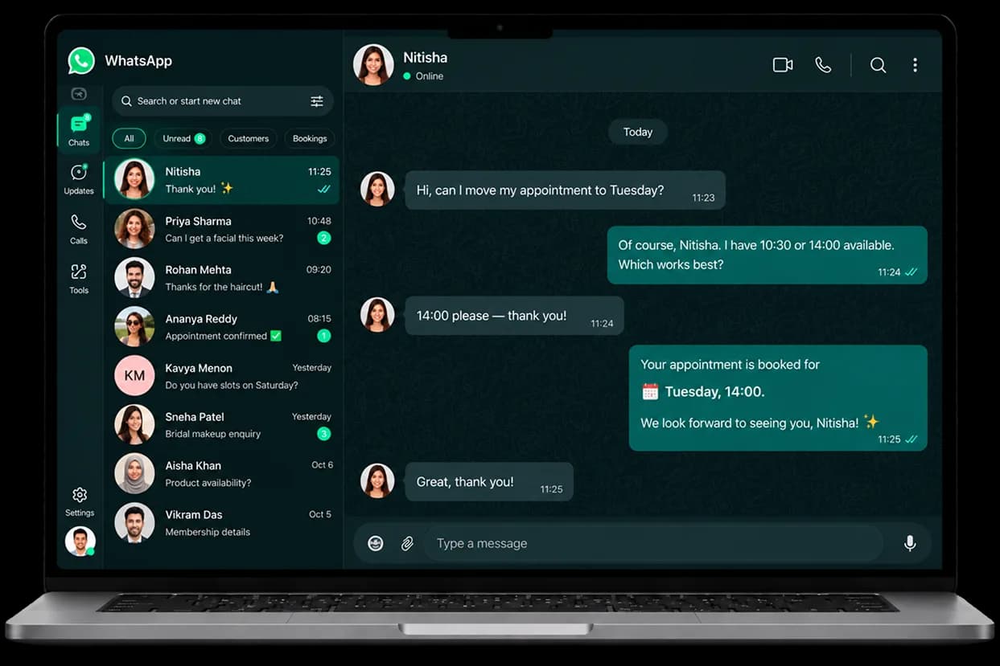
Task: Click the 10:48 time on Priya Sharma
Action: [319, 221]
